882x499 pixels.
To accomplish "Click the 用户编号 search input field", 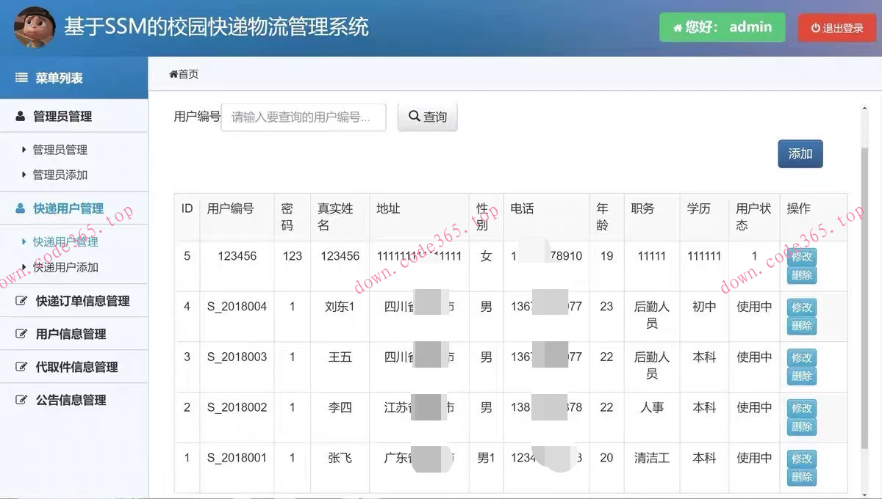I will [x=303, y=117].
